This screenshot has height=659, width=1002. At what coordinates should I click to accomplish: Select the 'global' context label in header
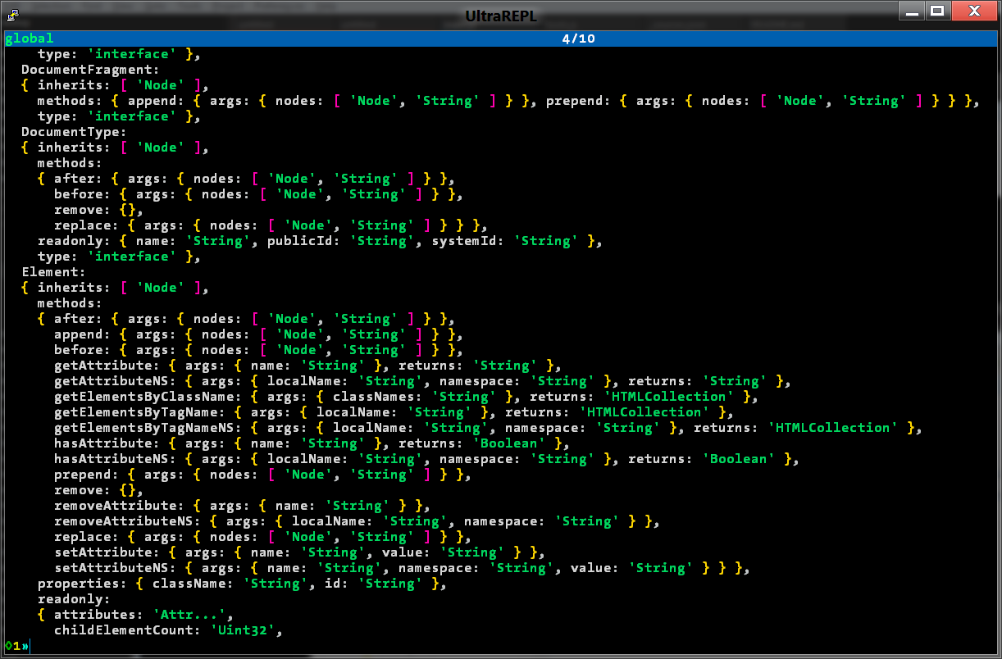pyautogui.click(x=30, y=39)
